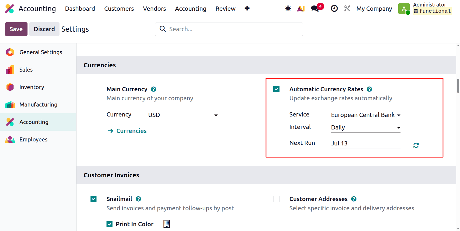Click the plus icon in top menu
The image size is (460, 231).
coord(247,8)
